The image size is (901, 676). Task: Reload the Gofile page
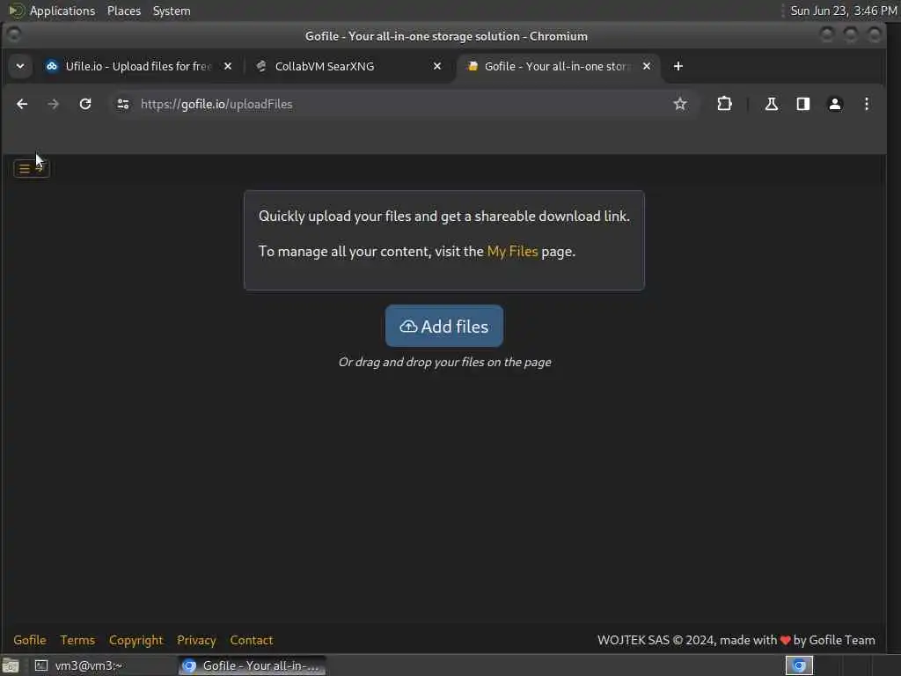tap(85, 104)
